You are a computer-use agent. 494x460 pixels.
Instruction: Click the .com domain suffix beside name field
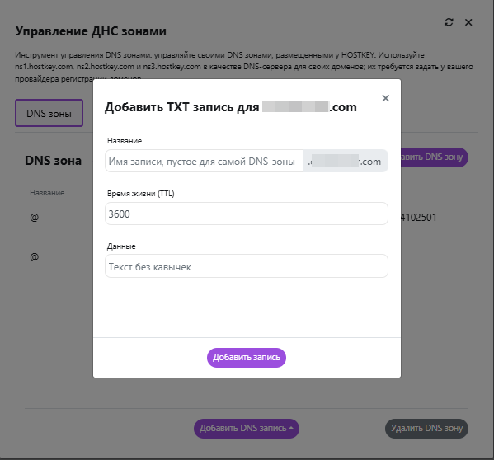(x=346, y=161)
